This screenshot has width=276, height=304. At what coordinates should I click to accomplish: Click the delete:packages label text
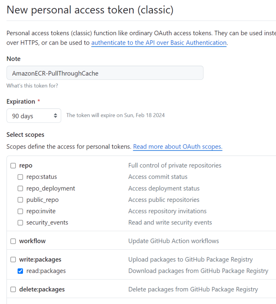(42, 289)
